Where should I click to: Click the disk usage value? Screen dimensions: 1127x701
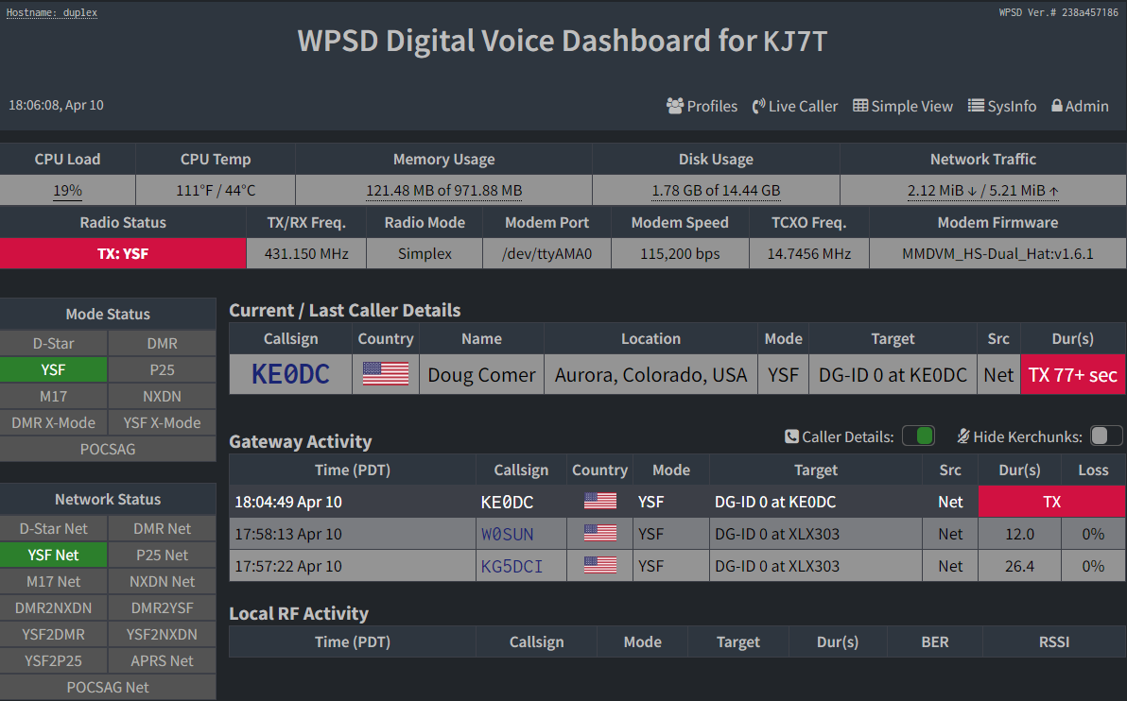point(716,191)
